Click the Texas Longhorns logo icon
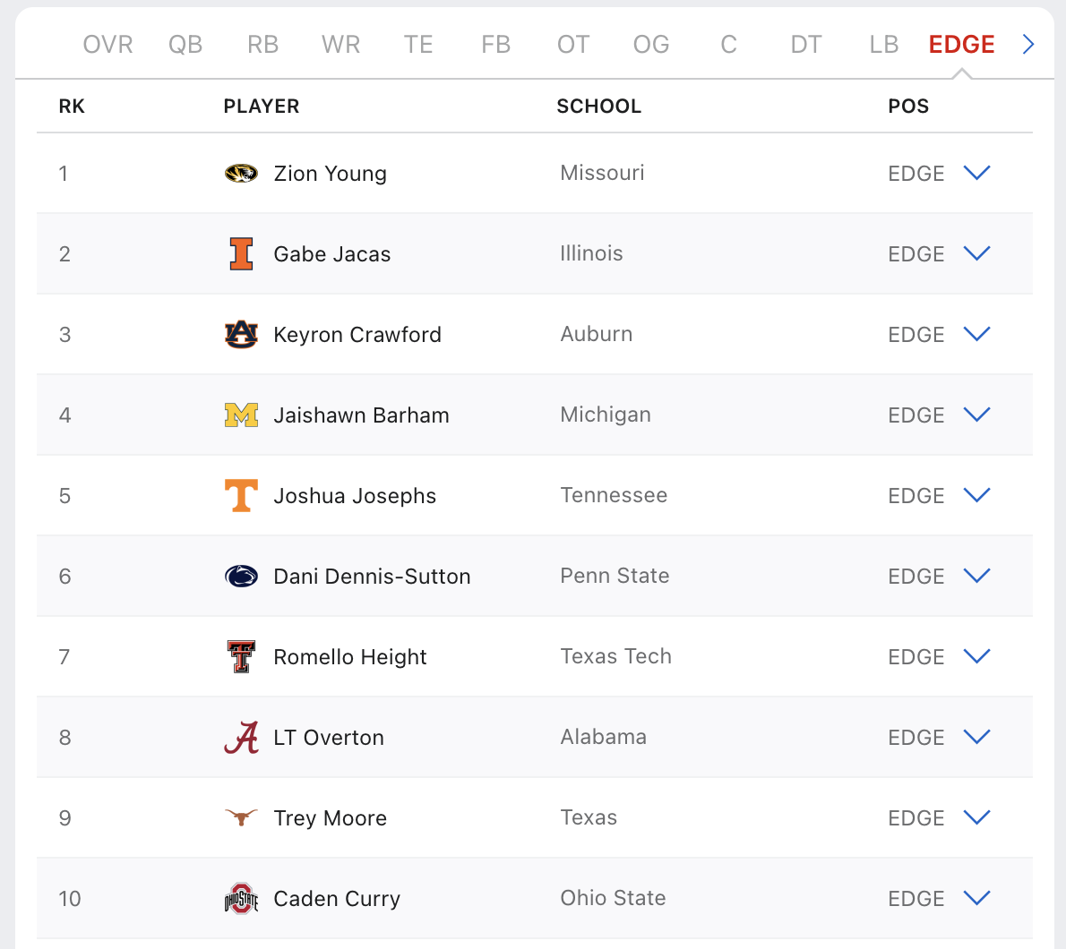 (241, 817)
